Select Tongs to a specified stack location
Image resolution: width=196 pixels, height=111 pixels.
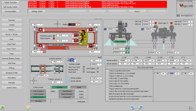point(107,71)
